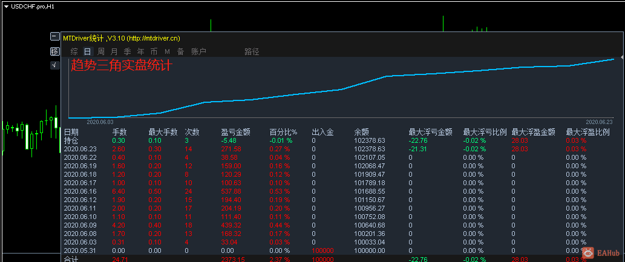The height and width of the screenshot is (262, 625).
Task: Click the 日期 column header
Action: 71,132
